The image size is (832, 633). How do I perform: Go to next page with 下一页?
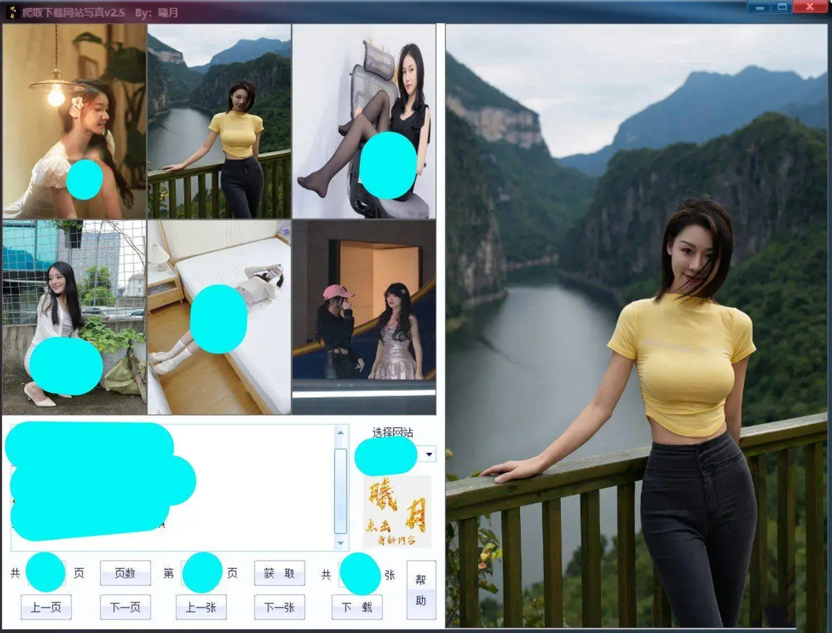pyautogui.click(x=124, y=607)
